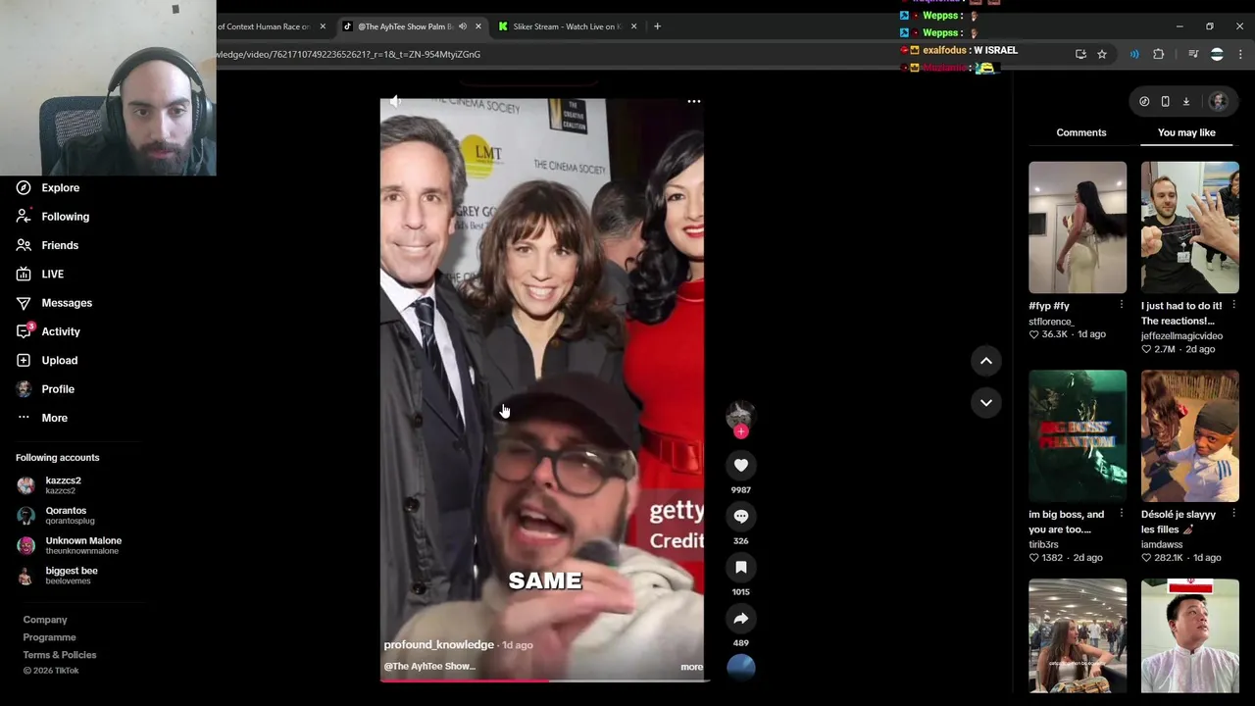The width and height of the screenshot is (1255, 706).
Task: Open the #fyp #fy recommended thumbnail
Action: coord(1078,227)
